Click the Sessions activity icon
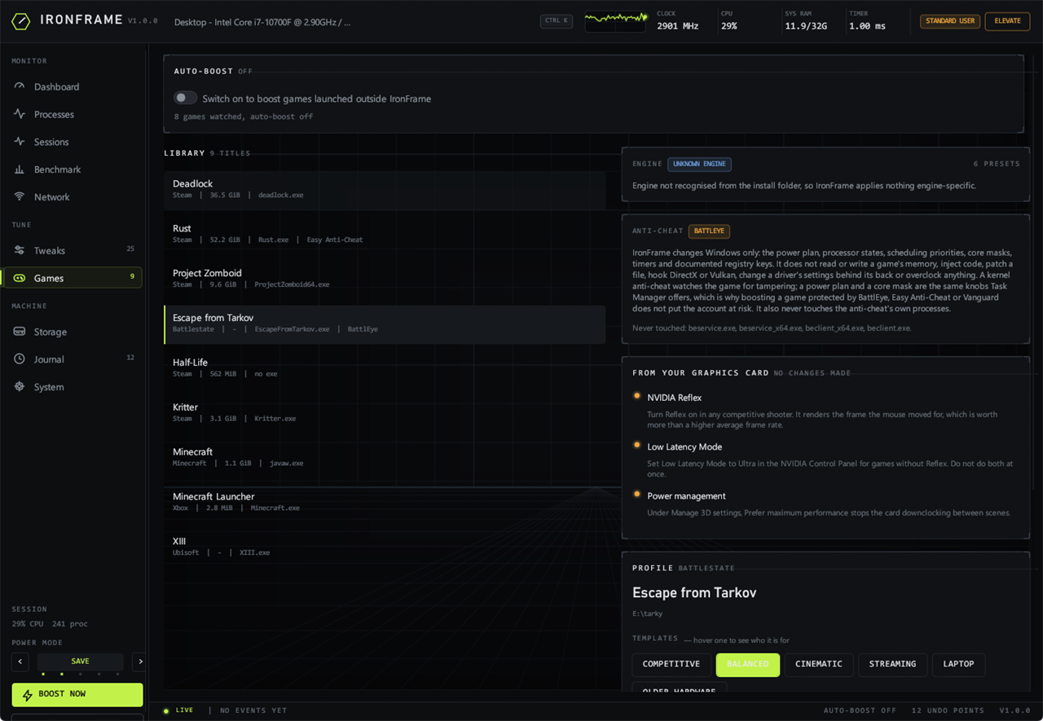 click(x=20, y=142)
